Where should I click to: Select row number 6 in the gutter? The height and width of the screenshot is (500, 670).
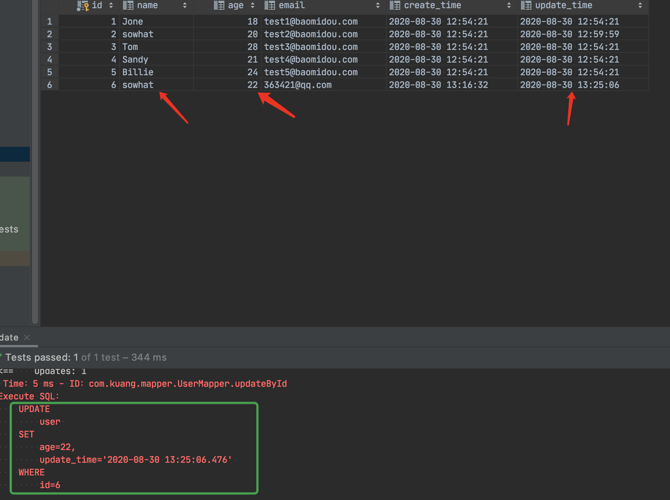click(50, 85)
